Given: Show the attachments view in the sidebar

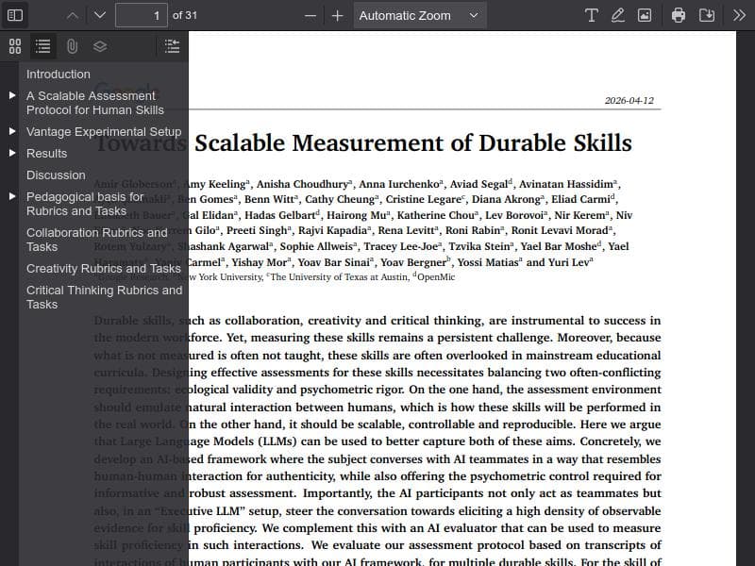Looking at the screenshot, I should coord(72,45).
